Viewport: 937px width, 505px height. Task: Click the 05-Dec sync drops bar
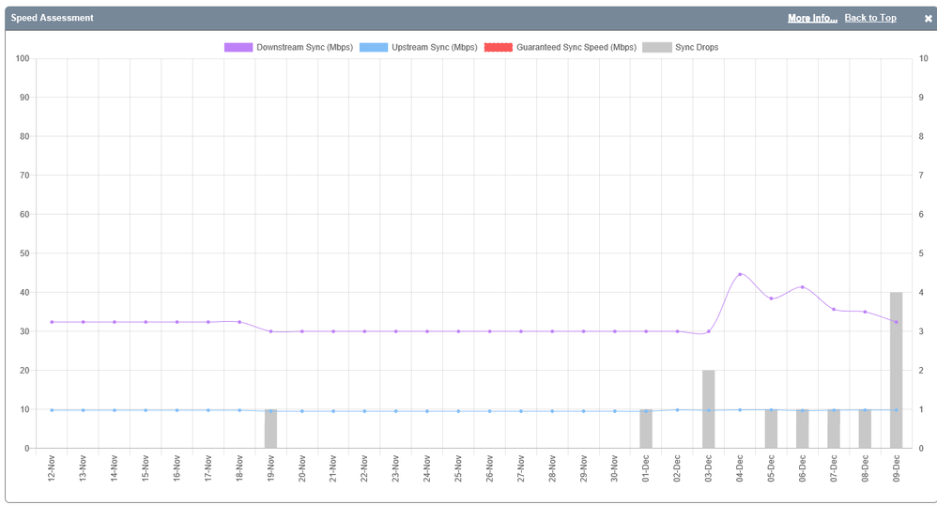click(771, 429)
